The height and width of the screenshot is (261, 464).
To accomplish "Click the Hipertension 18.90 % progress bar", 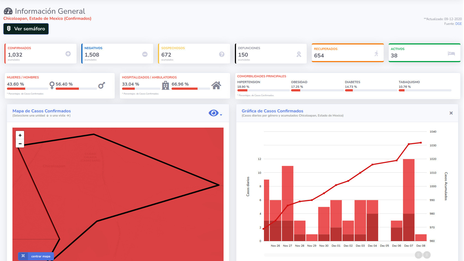I will click(263, 90).
